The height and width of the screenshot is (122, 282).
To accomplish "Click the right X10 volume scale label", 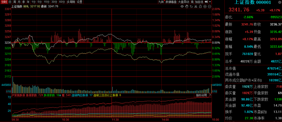I will (x=215, y=91).
